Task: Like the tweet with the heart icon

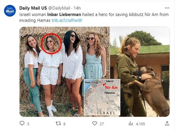Action: click(95, 123)
